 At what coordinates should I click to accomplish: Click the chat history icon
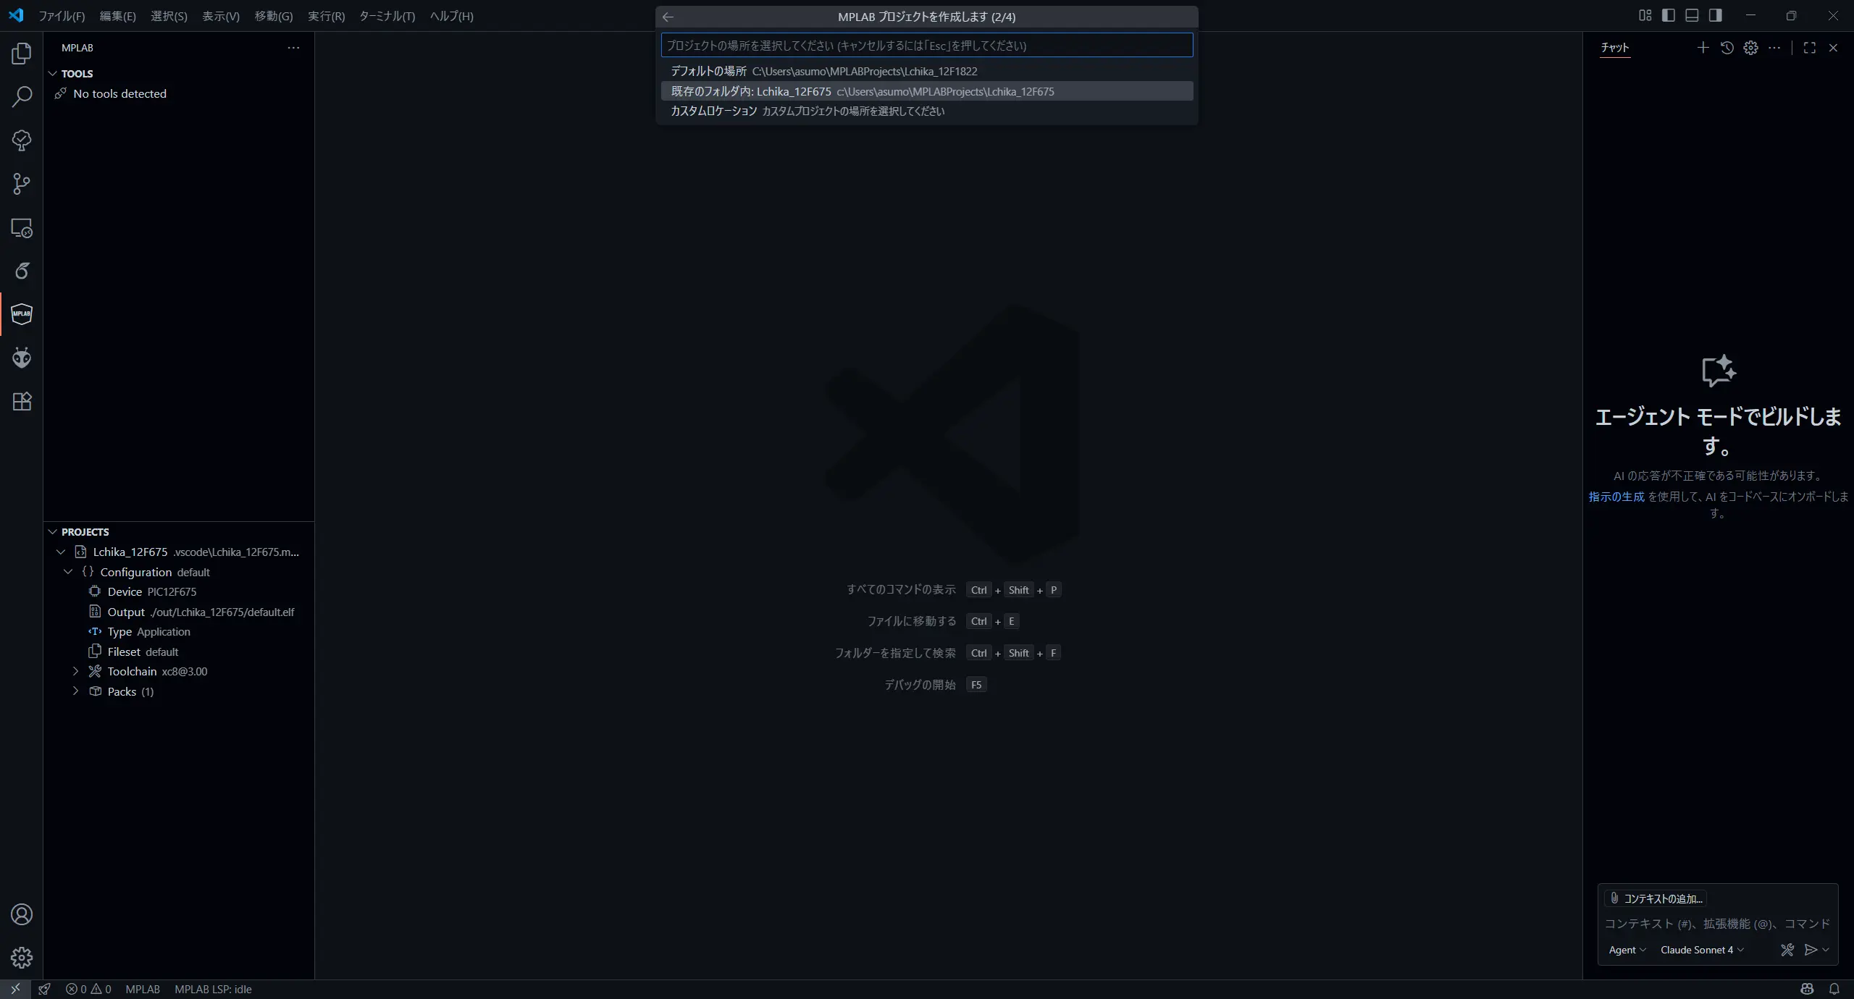1727,48
